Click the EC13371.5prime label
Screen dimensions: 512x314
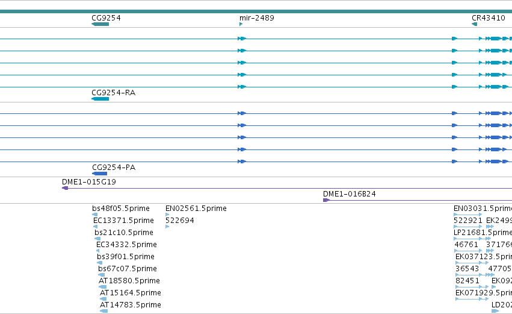click(123, 221)
